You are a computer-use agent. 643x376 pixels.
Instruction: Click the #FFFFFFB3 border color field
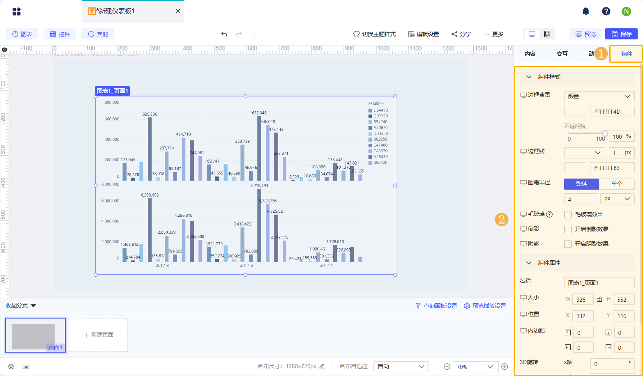coord(612,167)
